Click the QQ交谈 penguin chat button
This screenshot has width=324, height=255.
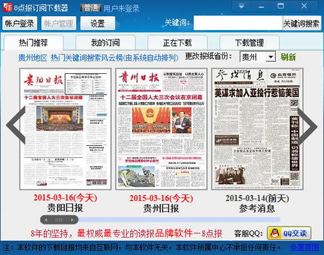tap(289, 233)
